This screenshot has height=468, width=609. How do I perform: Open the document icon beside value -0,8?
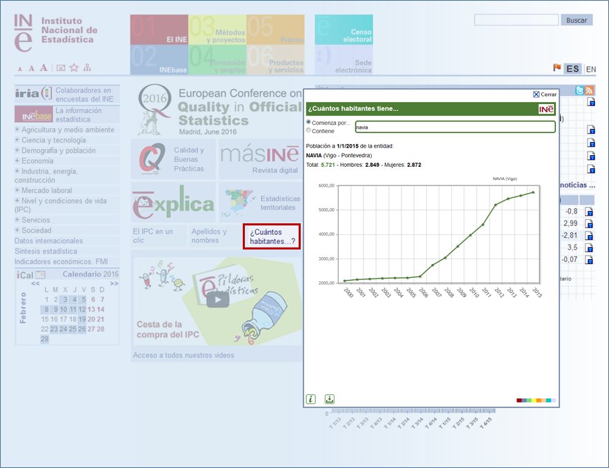pyautogui.click(x=589, y=212)
